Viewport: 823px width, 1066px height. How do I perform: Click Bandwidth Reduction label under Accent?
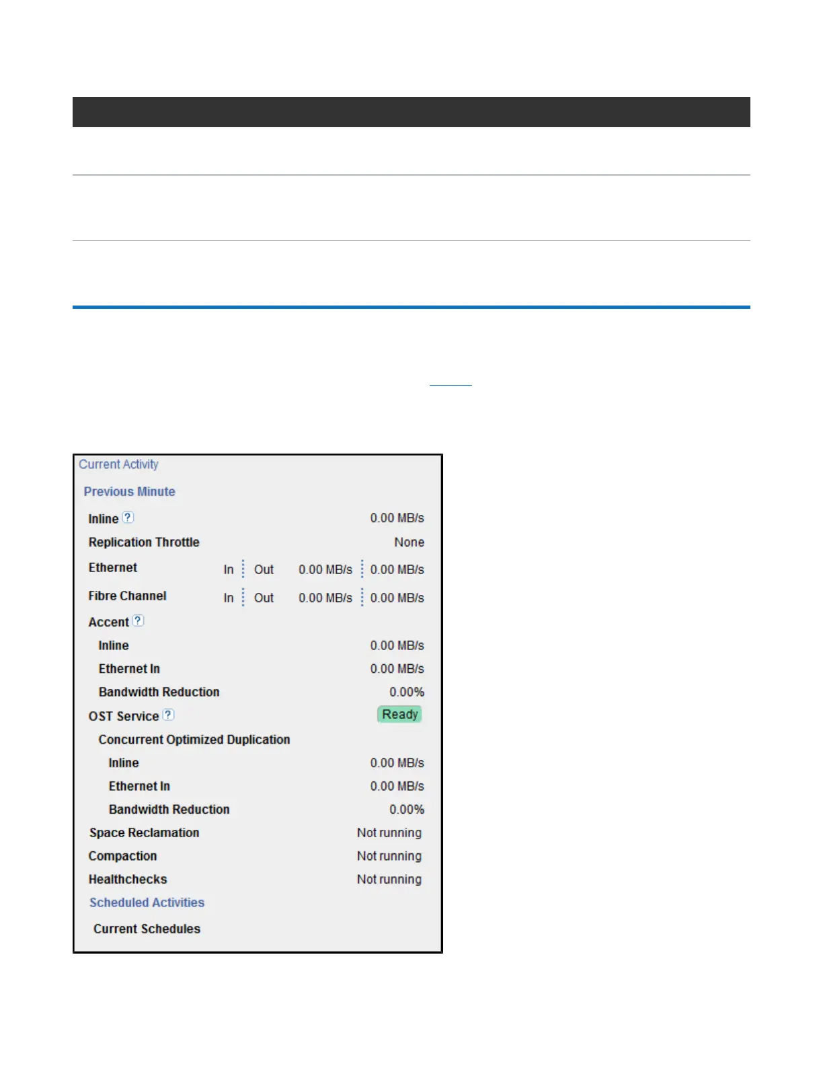159,692
